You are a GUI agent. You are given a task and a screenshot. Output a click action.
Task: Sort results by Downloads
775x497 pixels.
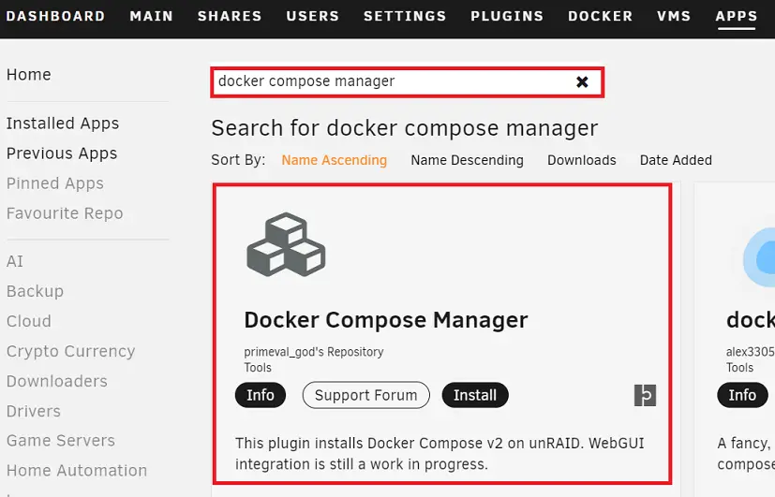point(582,160)
